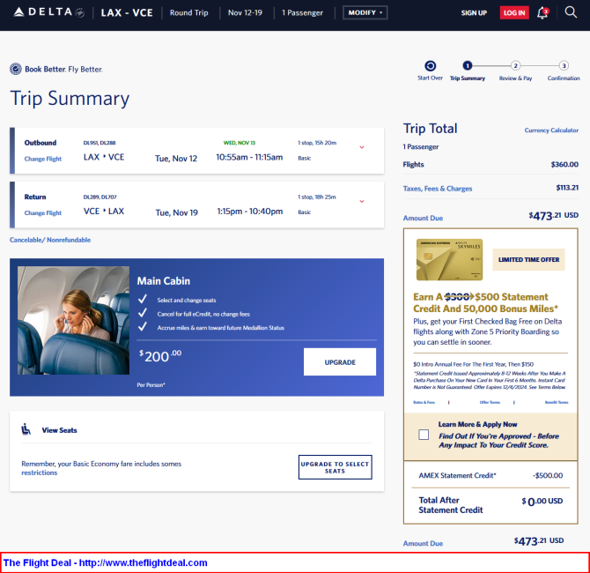
Task: Open Taxes, Fees & Charges link
Action: [438, 189]
